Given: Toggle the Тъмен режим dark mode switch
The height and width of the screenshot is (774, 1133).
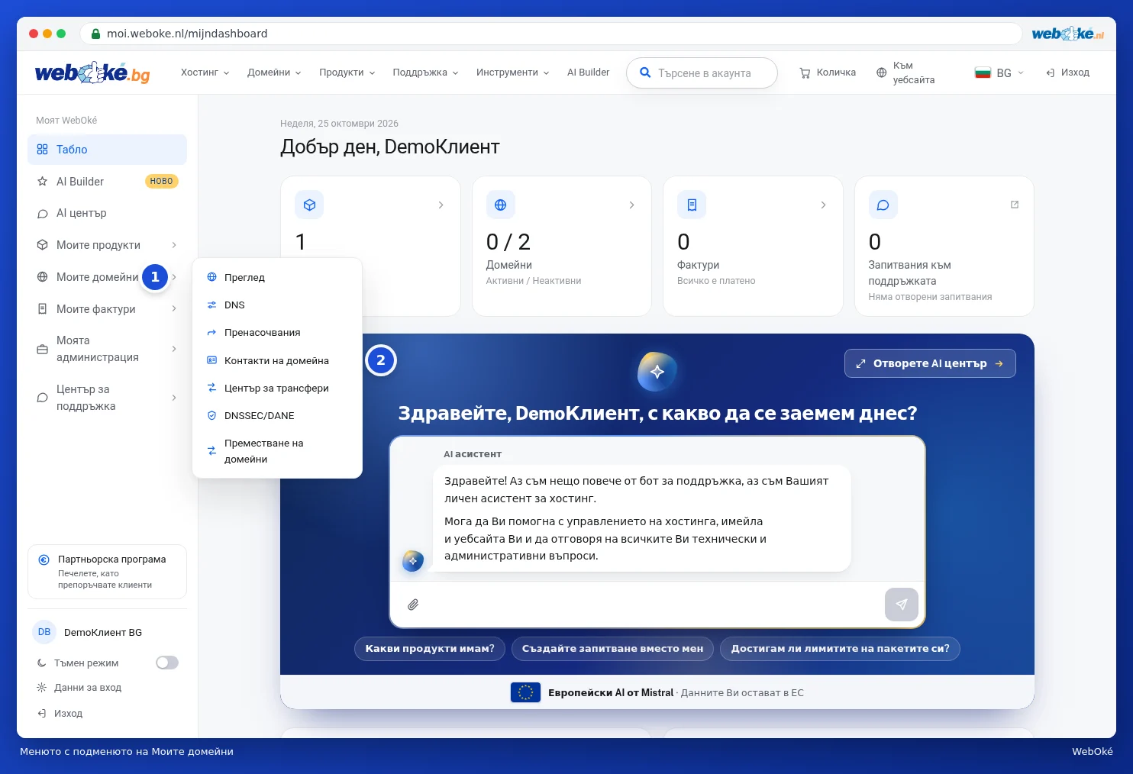Looking at the screenshot, I should pos(167,663).
